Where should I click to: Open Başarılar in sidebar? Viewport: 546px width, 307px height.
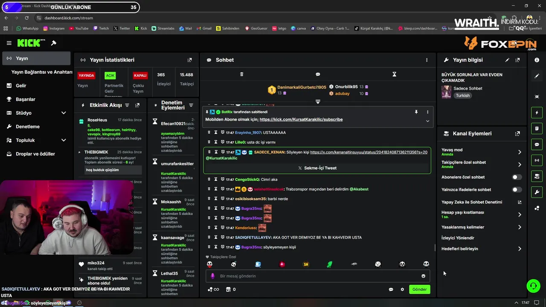pos(25,99)
